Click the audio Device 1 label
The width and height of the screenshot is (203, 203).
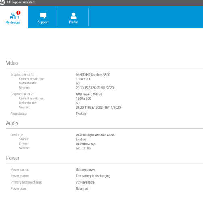(x=17, y=135)
